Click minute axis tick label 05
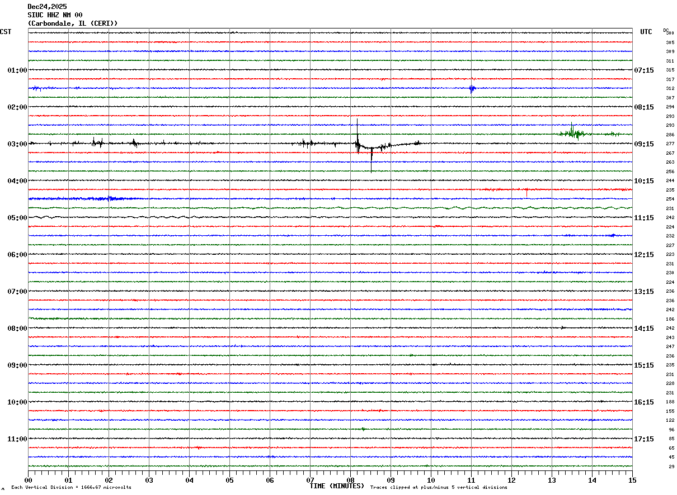Viewport: 677px width, 495px height. coord(230,480)
